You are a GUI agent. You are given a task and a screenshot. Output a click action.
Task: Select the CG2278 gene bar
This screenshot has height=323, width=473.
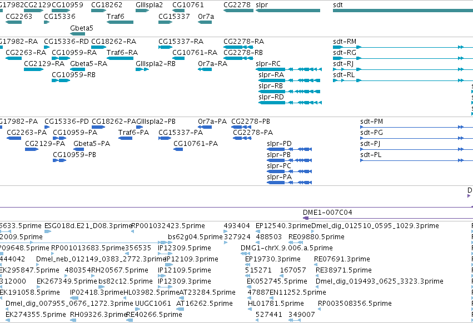[238, 11]
